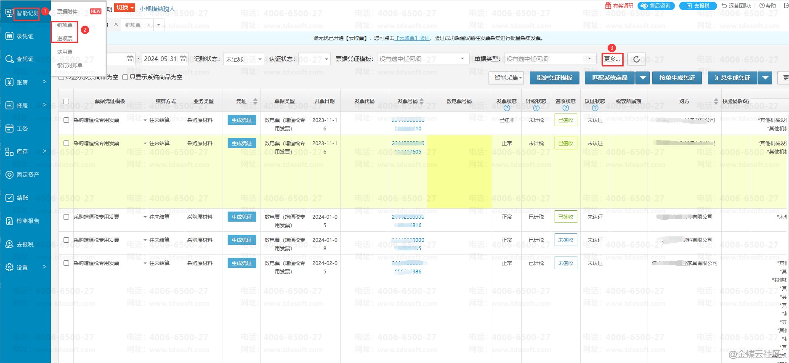This screenshot has width=789, height=363.
Task: Select 进项票 in the flyout menu
Action: [x=65, y=39]
